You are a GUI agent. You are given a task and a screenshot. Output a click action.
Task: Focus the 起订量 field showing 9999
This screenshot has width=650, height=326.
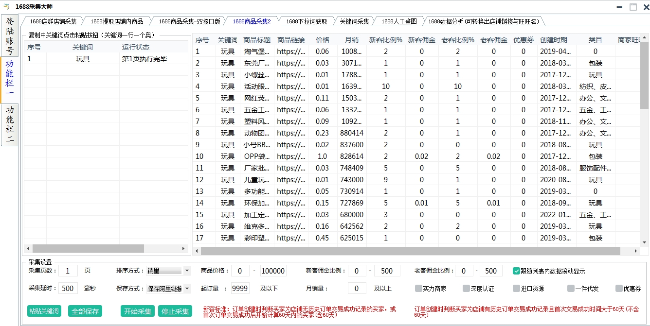point(240,288)
